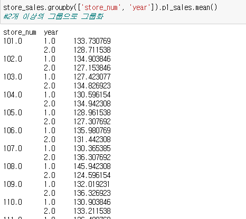
Task: Click the mean() call in the code
Action: 206,7
